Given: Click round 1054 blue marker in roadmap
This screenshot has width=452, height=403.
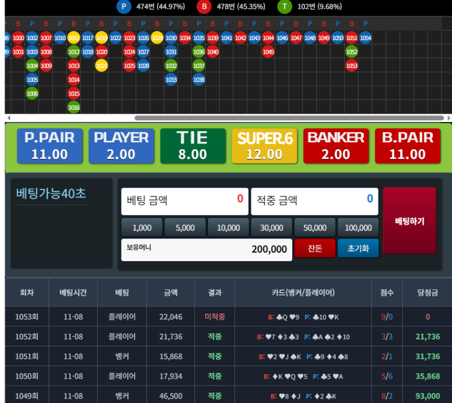Looking at the screenshot, I should 366,38.
